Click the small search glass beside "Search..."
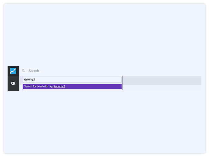Screen dimensions: 209x157 pos(23,71)
